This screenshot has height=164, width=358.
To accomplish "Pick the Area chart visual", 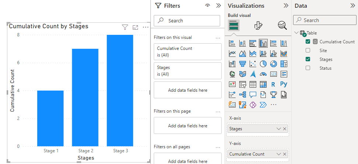I will [243, 54].
